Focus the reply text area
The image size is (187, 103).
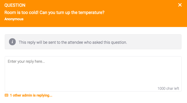pos(93,74)
